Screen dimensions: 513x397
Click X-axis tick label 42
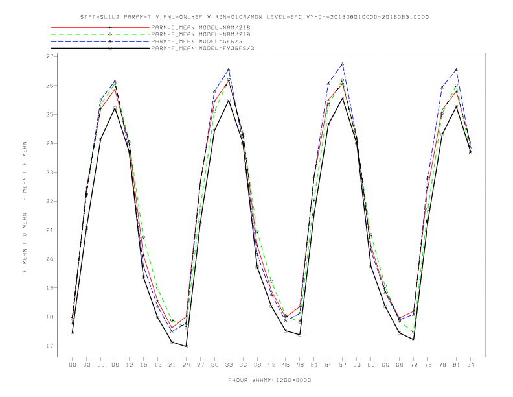click(x=271, y=365)
